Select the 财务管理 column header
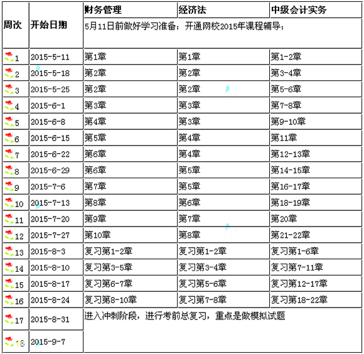Image resolution: width=364 pixels, height=354 pixels. pyautogui.click(x=131, y=10)
